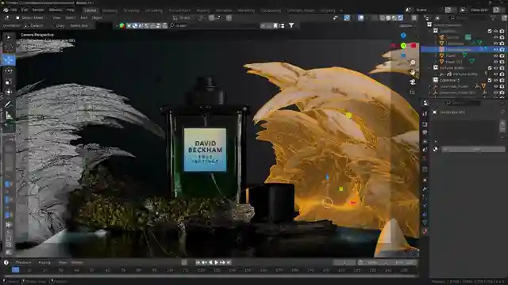The width and height of the screenshot is (508, 285).
Task: Open the Modifiers wrench properties tab
Action: pos(425,188)
